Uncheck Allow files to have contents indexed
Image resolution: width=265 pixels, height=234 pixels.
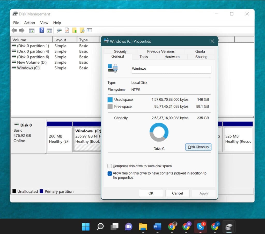(x=110, y=173)
